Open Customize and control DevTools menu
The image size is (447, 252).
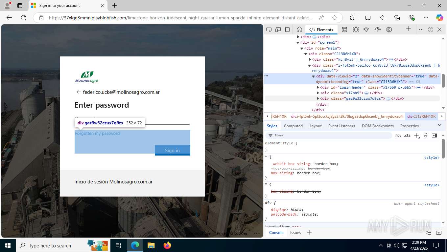pyautogui.click(x=421, y=30)
